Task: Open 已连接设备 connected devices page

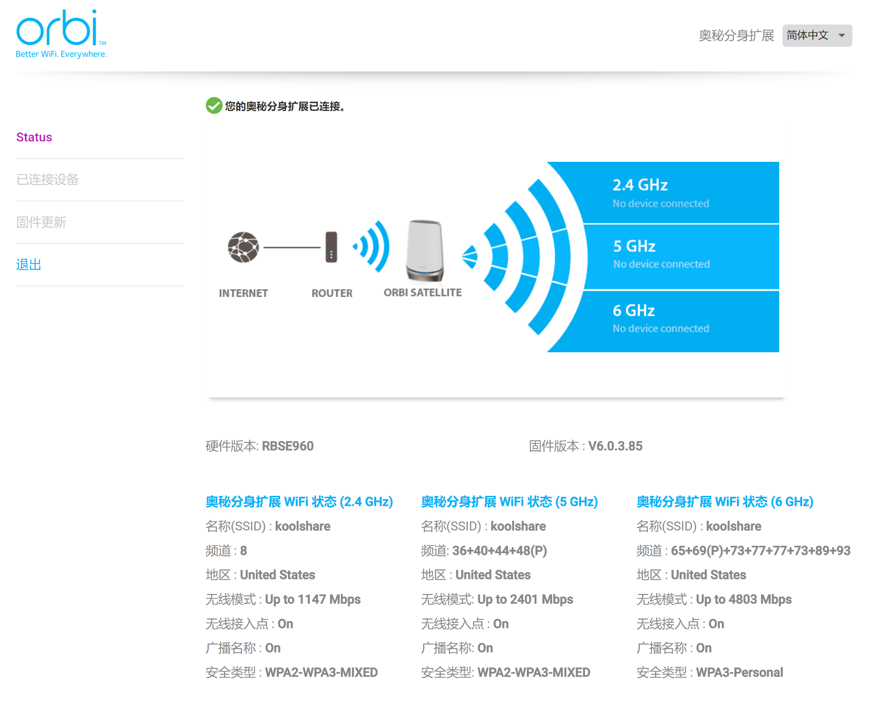Action: coord(48,179)
